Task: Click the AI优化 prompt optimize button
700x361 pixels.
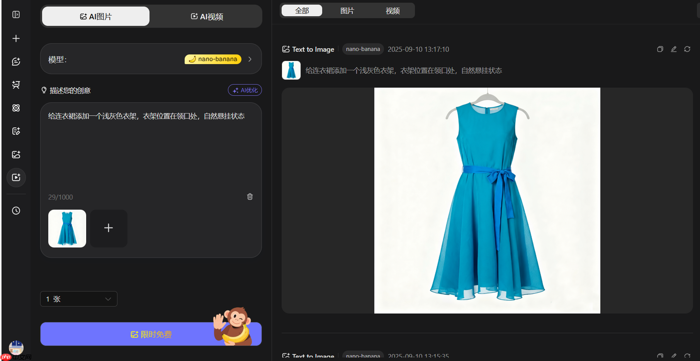Action: point(245,90)
